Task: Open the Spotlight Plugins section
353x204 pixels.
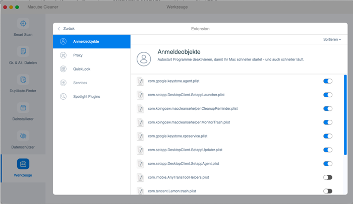Action: [92, 97]
